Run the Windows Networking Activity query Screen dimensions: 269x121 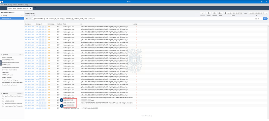click(x=10, y=63)
